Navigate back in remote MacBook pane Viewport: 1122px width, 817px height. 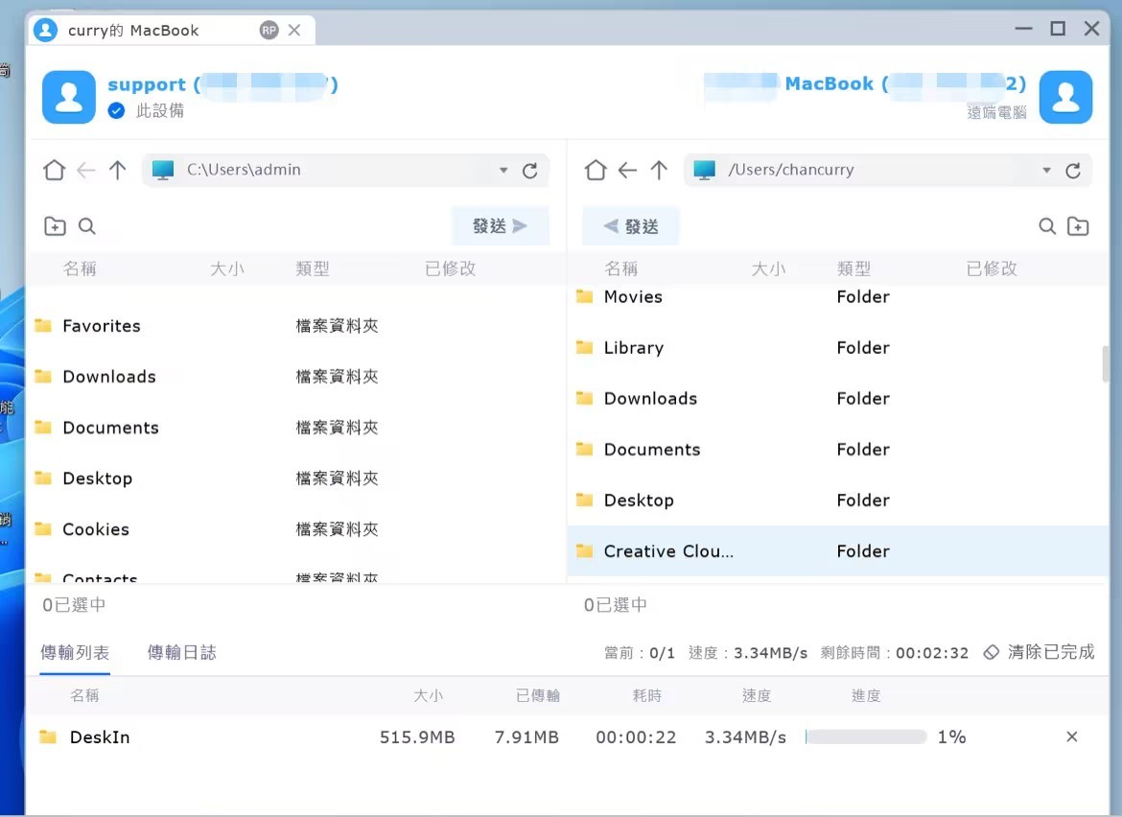(x=627, y=171)
